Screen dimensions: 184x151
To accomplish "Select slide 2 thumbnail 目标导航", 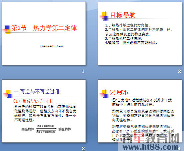I will [140, 33].
